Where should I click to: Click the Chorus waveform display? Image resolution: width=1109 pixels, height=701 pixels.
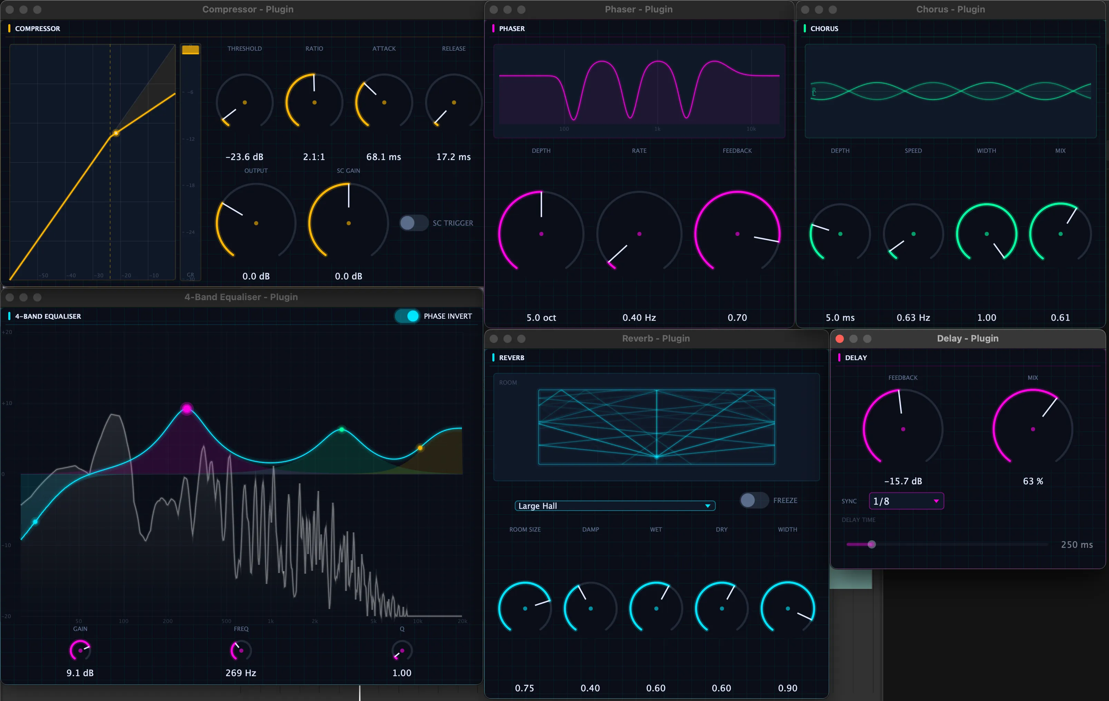coord(951,91)
